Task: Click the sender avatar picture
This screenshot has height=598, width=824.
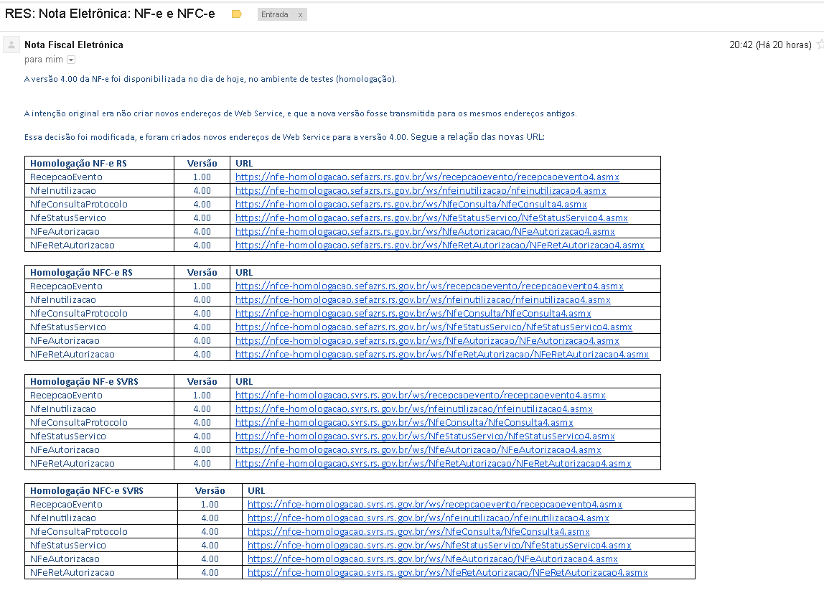Action: click(11, 45)
